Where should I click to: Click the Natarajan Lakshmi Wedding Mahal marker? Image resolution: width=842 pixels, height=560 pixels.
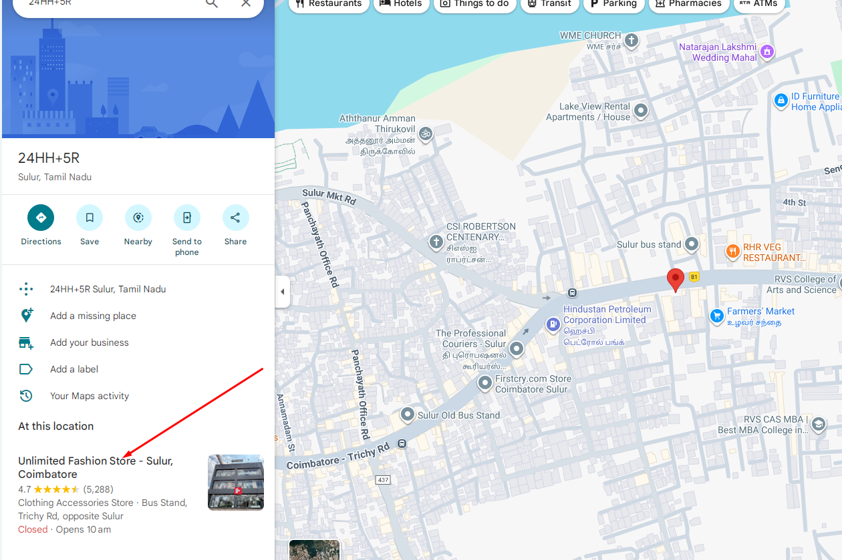click(767, 51)
